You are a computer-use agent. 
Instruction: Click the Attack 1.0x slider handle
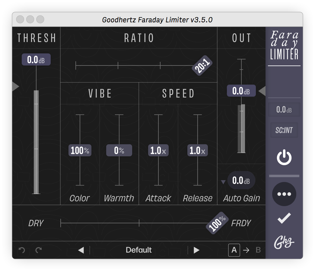pos(158,151)
